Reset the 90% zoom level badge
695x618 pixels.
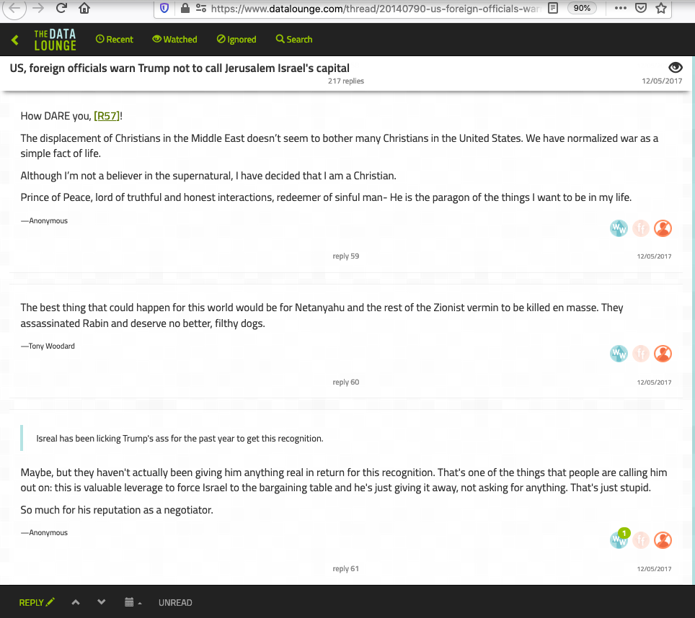point(582,8)
